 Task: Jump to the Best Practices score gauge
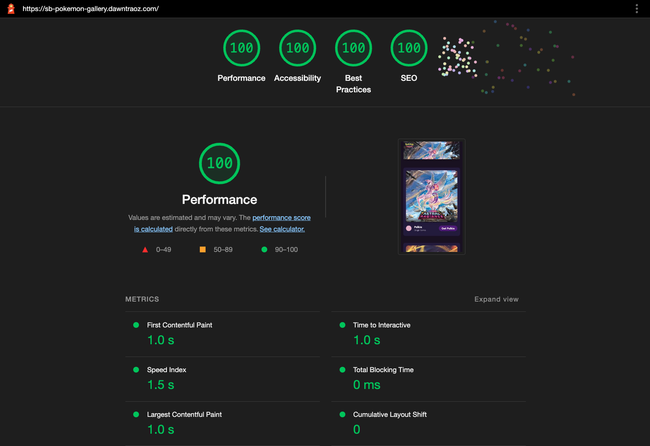coord(354,48)
